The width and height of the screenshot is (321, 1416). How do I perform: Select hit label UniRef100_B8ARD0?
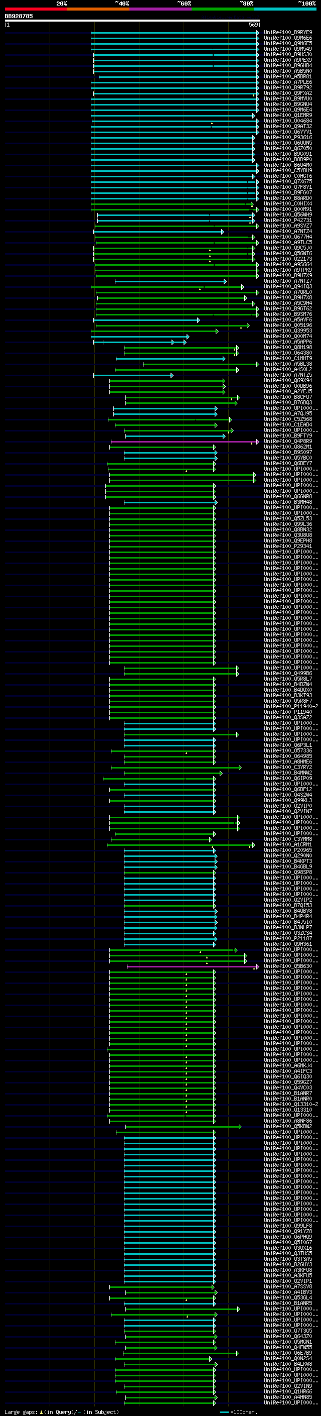point(288,198)
